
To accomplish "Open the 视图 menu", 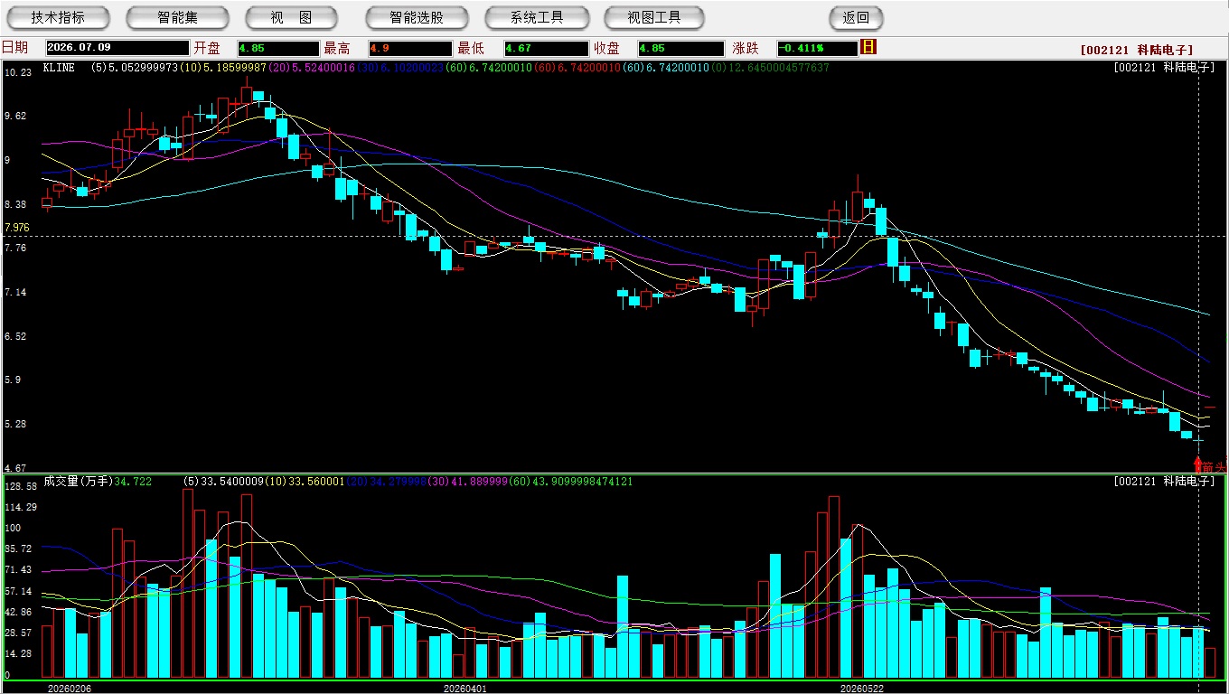I will [291, 18].
